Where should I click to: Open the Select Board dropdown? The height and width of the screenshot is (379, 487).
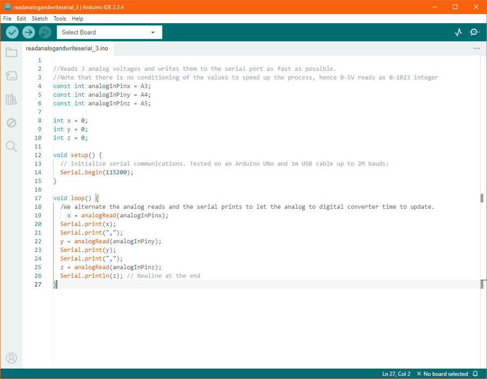(x=109, y=32)
